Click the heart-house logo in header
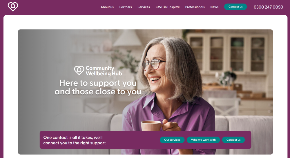The height and width of the screenshot is (158, 290). tap(13, 7)
